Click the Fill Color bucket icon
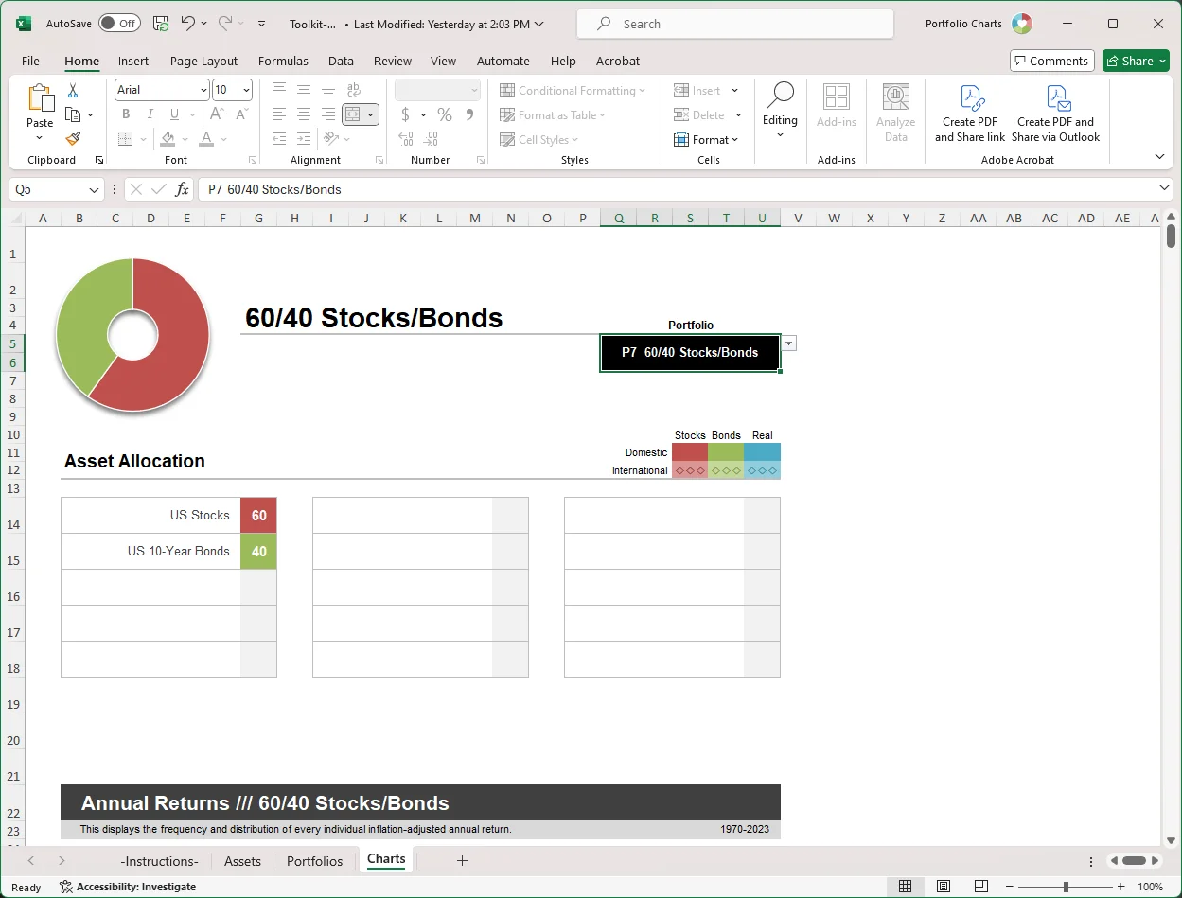Screen dimensions: 1182x898 [169, 139]
